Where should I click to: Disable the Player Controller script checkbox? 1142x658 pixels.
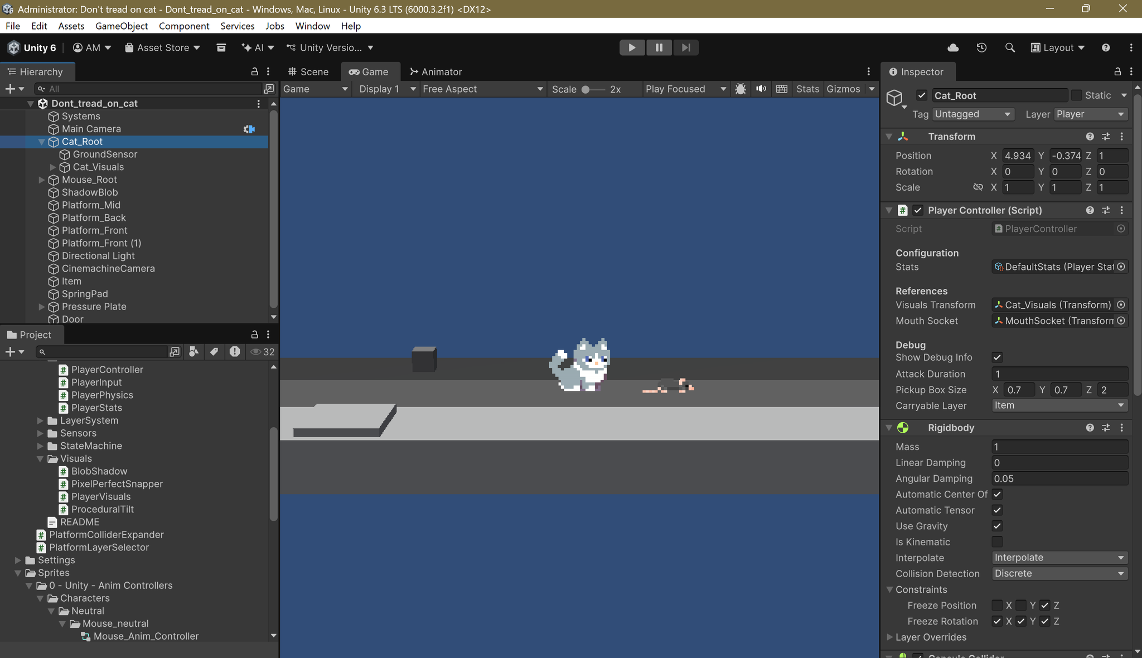pyautogui.click(x=918, y=210)
